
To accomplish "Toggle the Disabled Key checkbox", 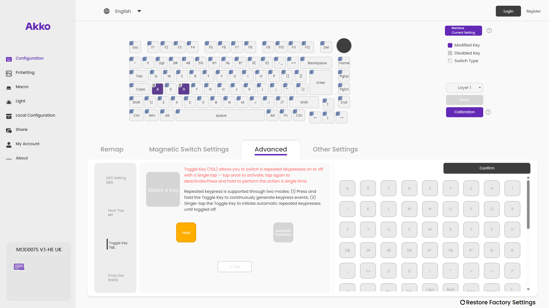I will coord(450,53).
